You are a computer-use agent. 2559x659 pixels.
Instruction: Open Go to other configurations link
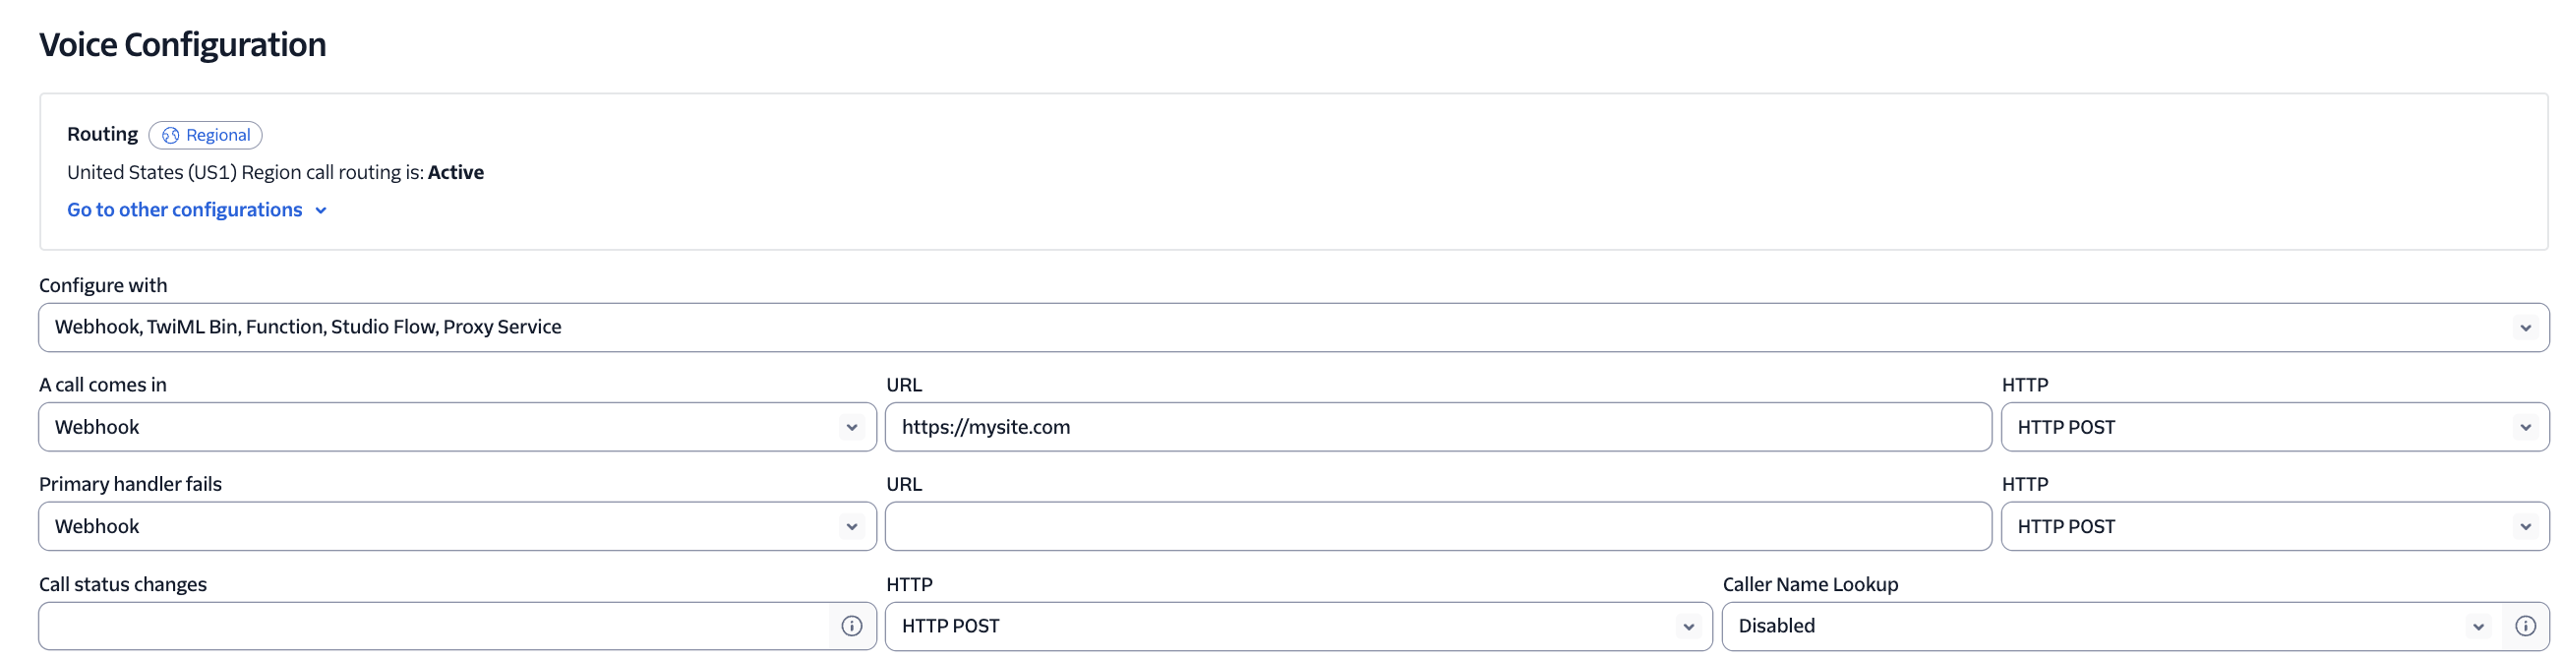[x=185, y=210]
